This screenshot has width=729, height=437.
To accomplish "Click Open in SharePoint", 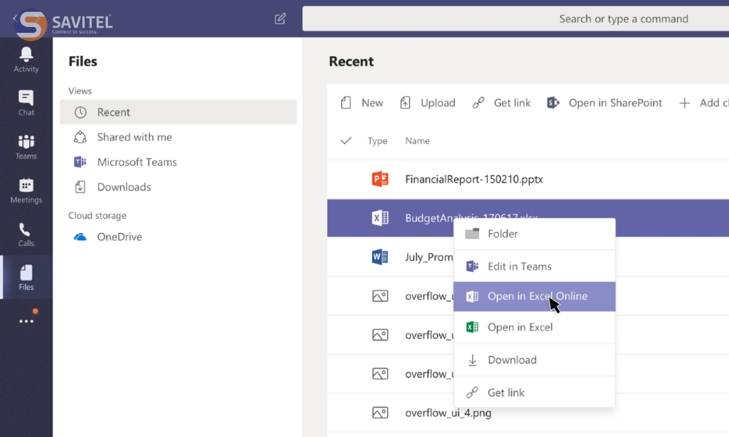I will (x=604, y=103).
